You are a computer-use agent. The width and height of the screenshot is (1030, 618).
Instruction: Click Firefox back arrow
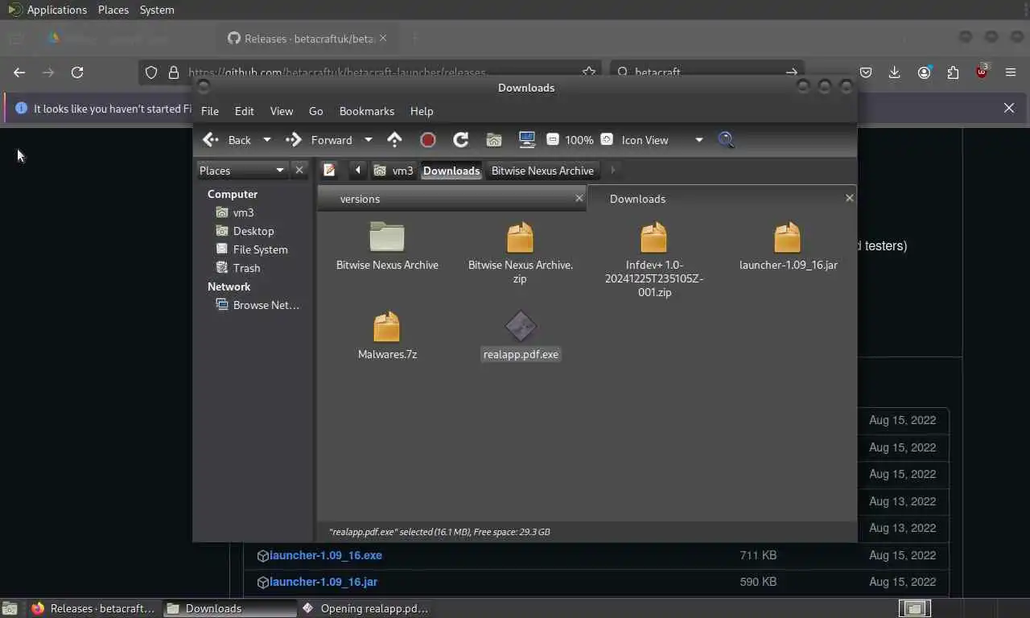(x=19, y=72)
